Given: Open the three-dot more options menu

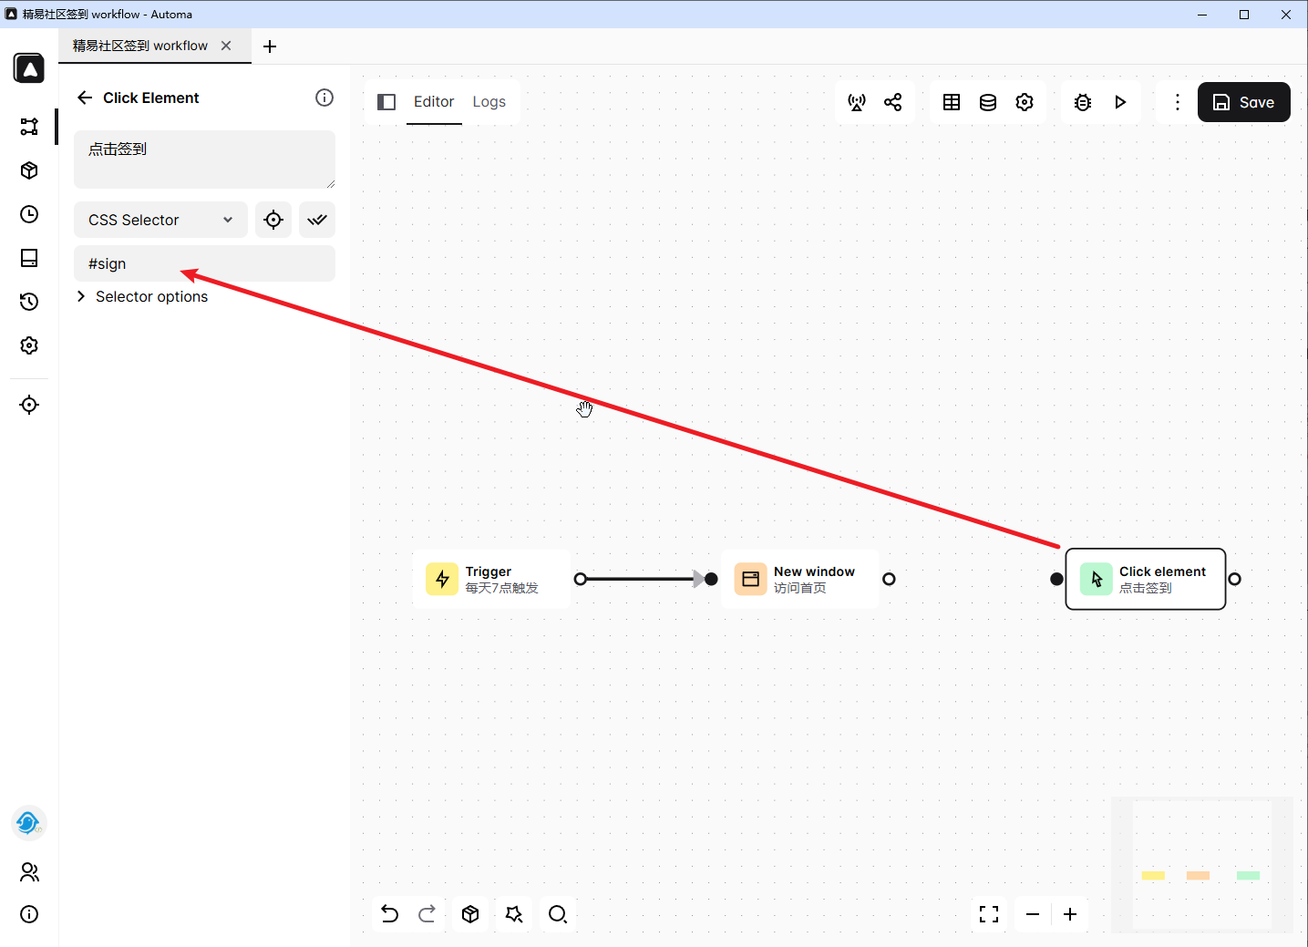Looking at the screenshot, I should [x=1177, y=102].
